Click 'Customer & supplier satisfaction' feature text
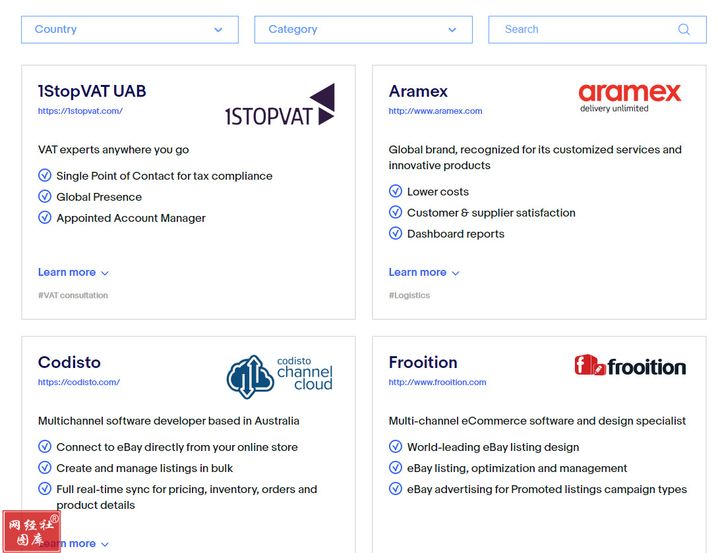716x553 pixels. [x=491, y=213]
